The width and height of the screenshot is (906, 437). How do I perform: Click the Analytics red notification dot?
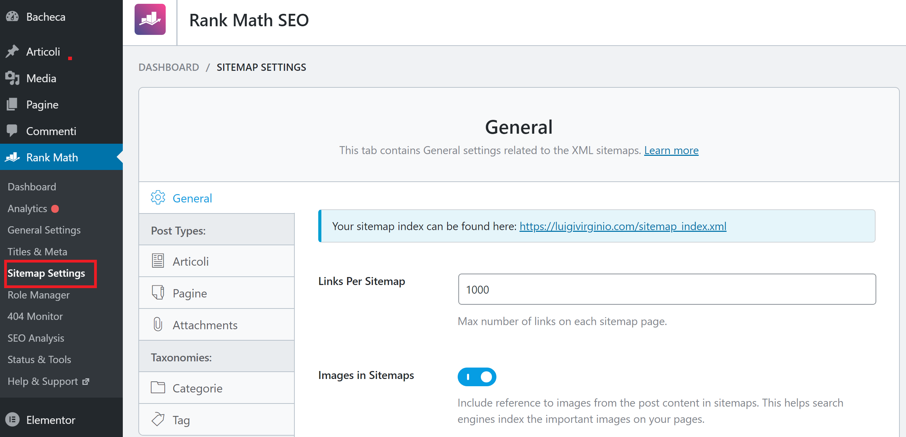[55, 209]
